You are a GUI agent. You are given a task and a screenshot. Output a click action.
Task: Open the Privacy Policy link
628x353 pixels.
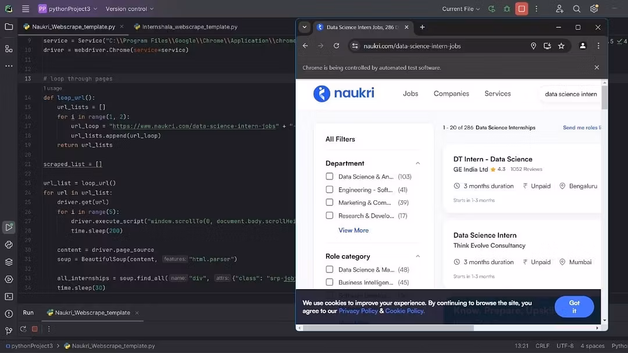[358, 311]
